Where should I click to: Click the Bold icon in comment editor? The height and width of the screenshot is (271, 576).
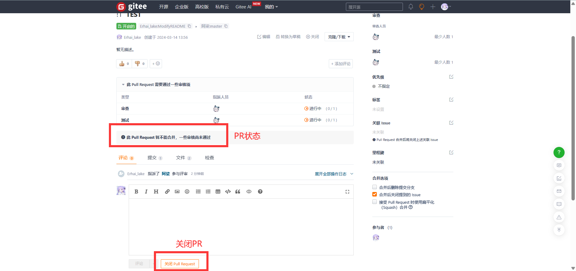(x=136, y=192)
